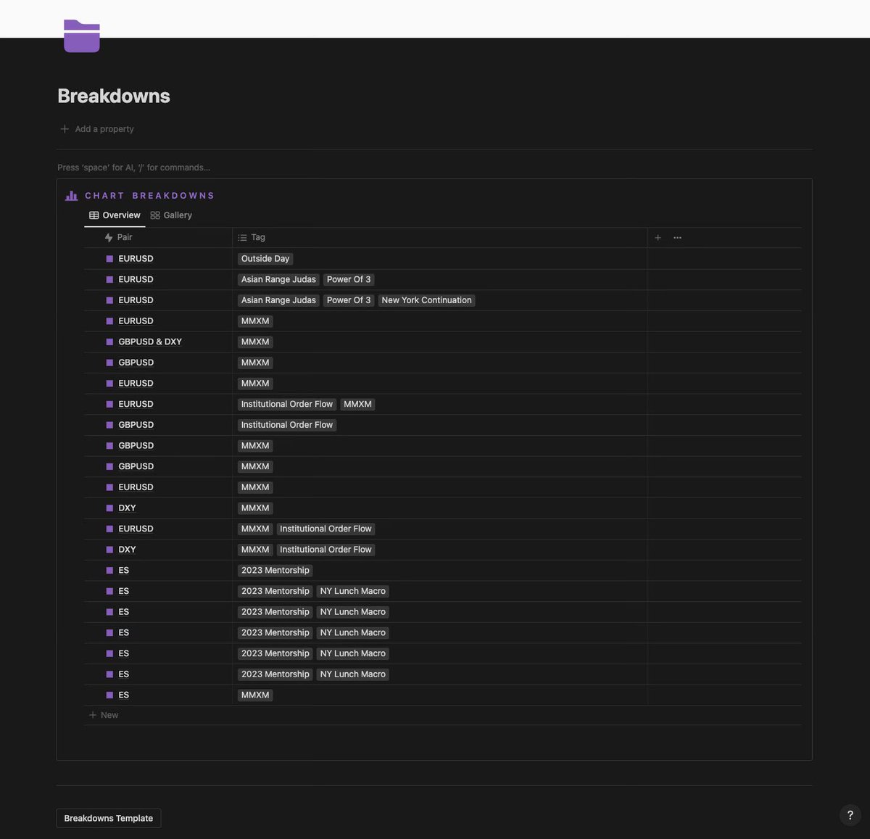Switch to the Overview table tab
Viewport: 870px width, 839px height.
coord(115,215)
